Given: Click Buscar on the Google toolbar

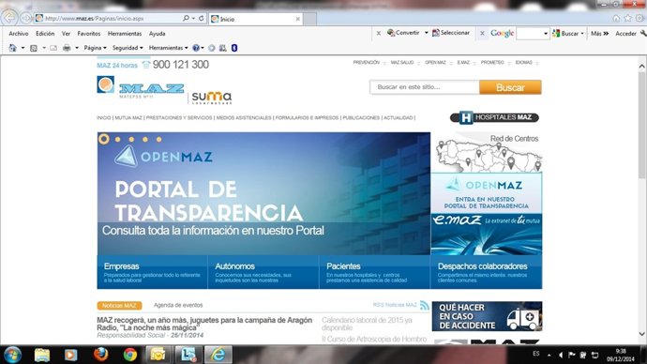Looking at the screenshot, I should [566, 34].
